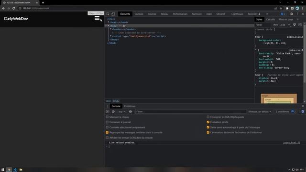
Task: Disable Regrouper les messages similaires checkbox
Action: tap(107, 132)
